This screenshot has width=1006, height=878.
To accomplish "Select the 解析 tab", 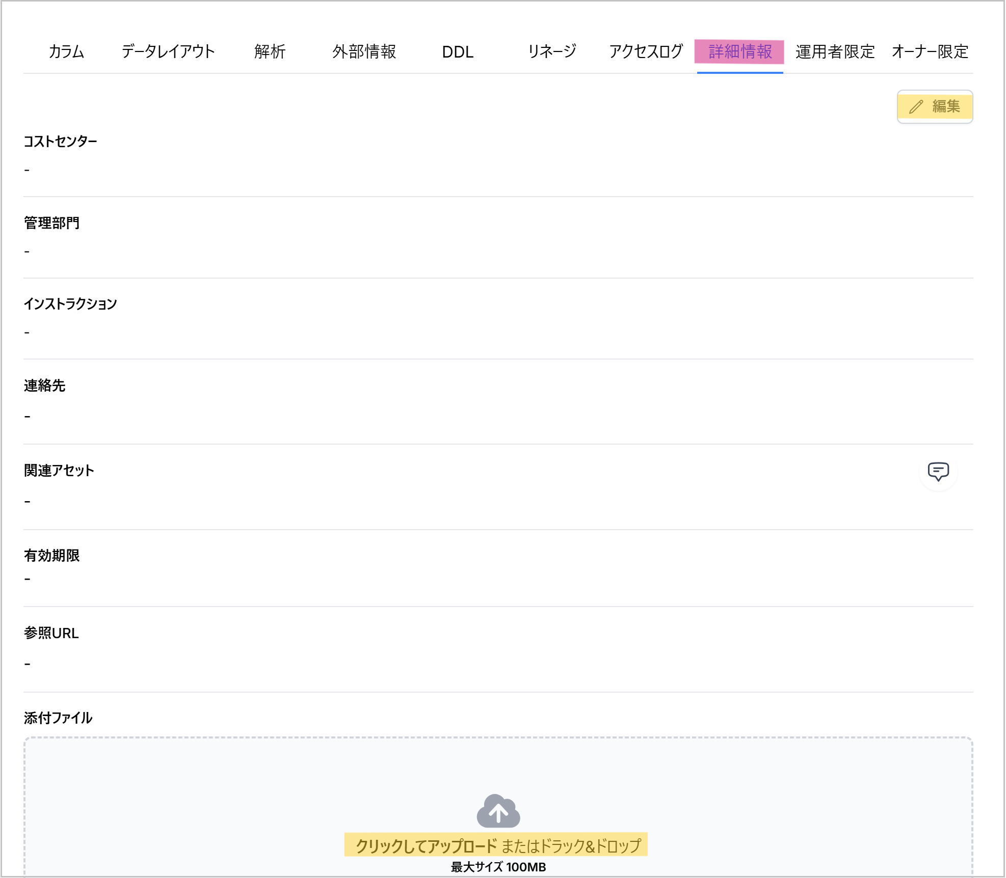I will pyautogui.click(x=270, y=51).
